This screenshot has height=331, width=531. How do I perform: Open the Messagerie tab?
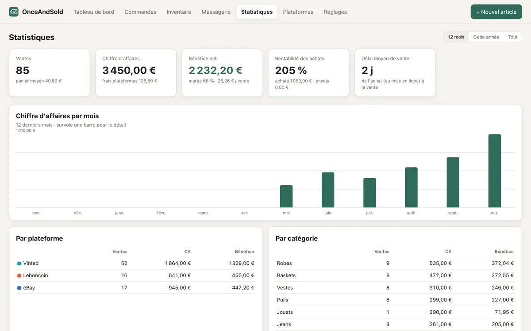pos(216,12)
